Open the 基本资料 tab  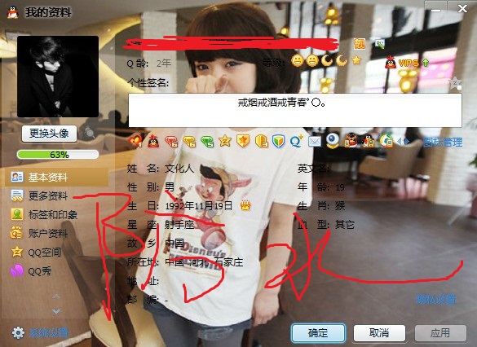tap(56, 177)
